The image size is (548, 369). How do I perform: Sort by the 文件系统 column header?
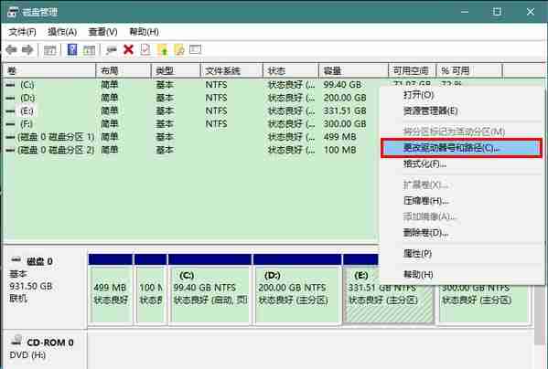231,71
